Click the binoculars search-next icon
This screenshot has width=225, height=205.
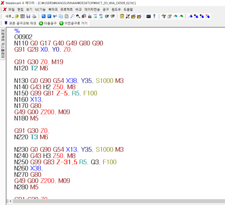78,16
